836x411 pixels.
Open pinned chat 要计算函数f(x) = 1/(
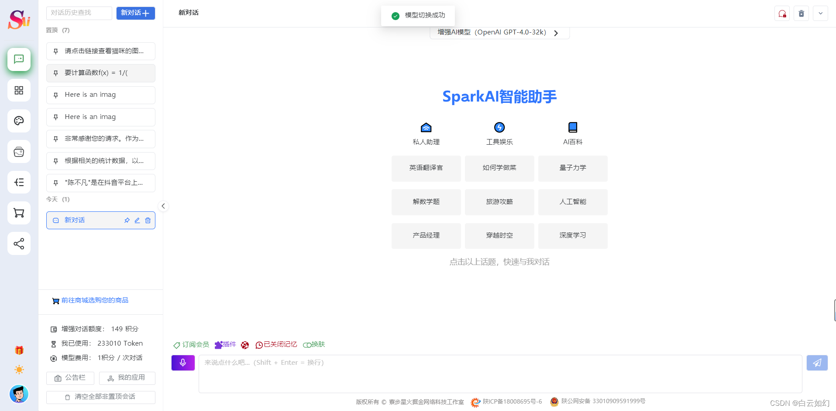(101, 73)
